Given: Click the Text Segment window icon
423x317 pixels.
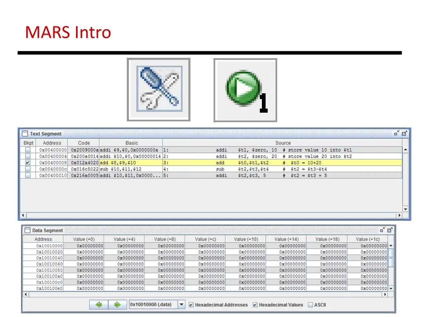Looking at the screenshot, I should [25, 133].
